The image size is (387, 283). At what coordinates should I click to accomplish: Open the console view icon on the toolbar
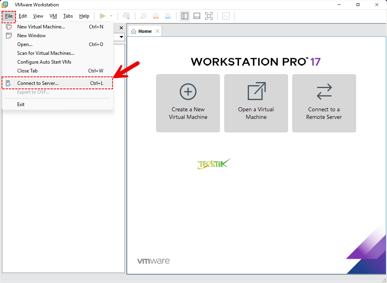tap(226, 16)
